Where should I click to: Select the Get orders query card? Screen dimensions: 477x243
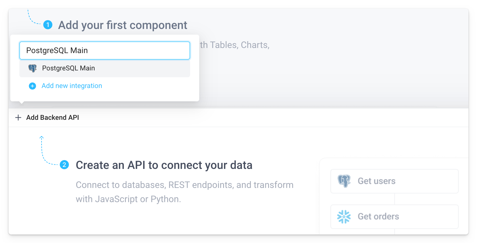click(x=394, y=216)
